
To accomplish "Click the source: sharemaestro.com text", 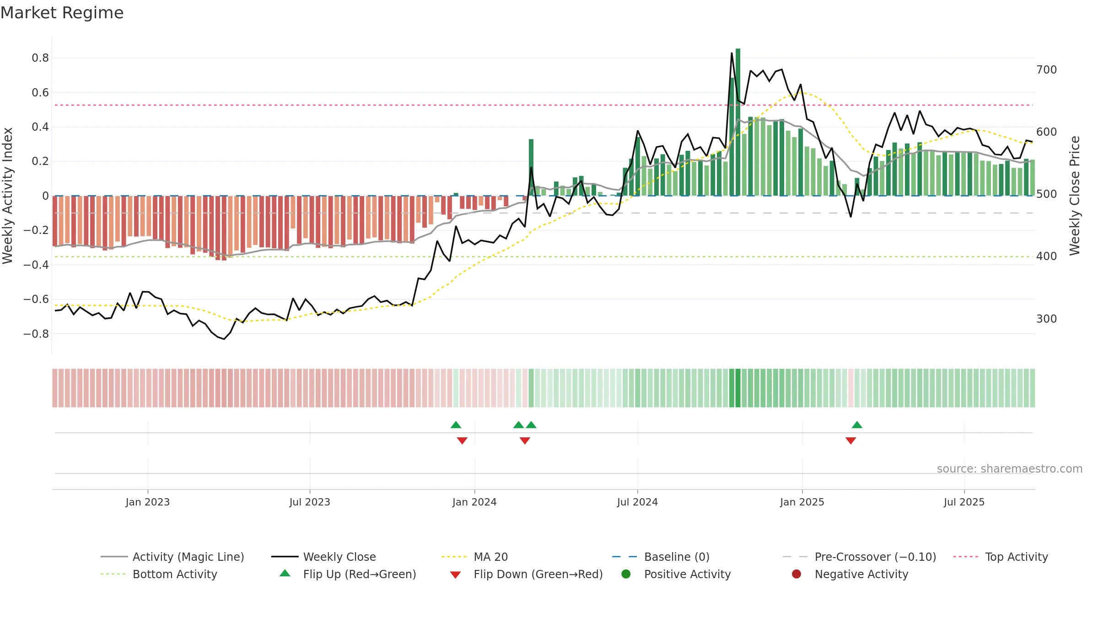I will [x=1010, y=468].
